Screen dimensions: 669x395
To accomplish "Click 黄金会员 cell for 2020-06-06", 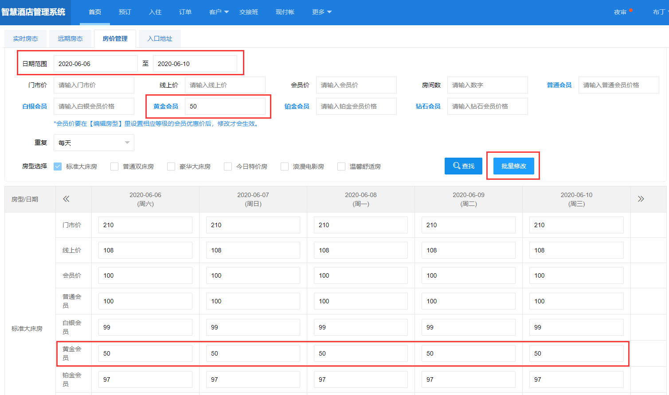I will [x=145, y=353].
